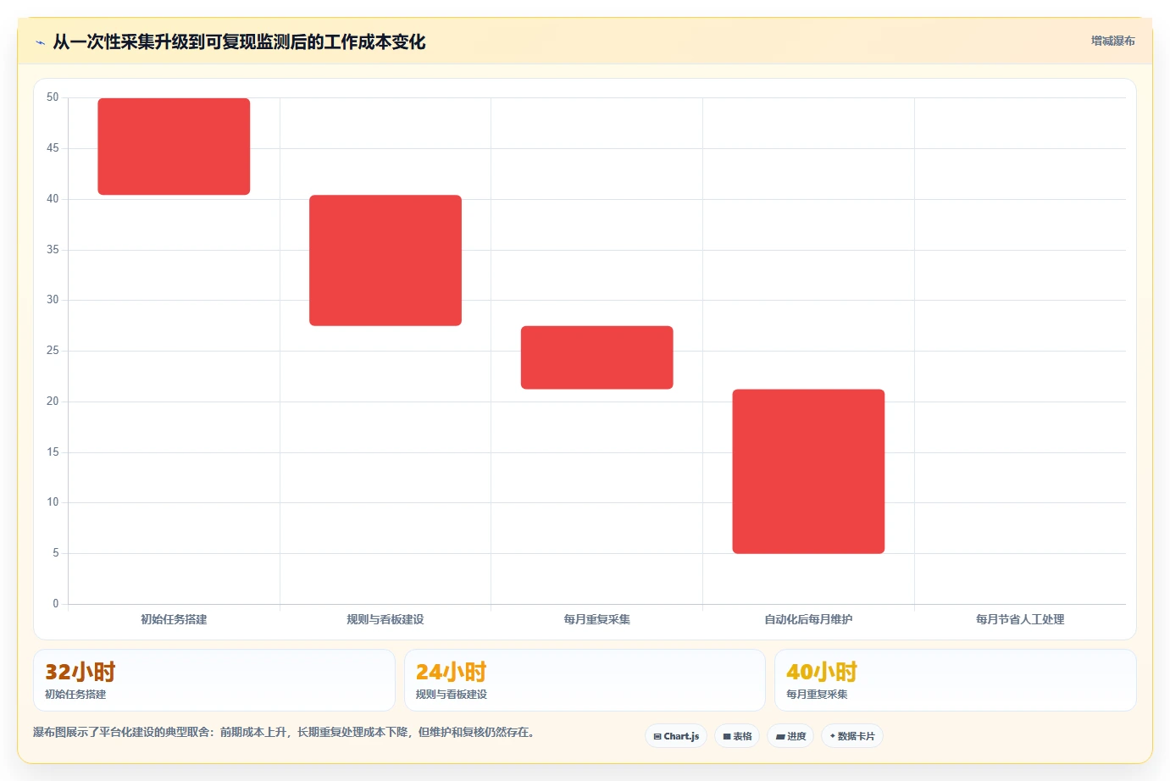Screen dimensions: 1170x781
Task: Click the 40小时 data card
Action: point(955,680)
